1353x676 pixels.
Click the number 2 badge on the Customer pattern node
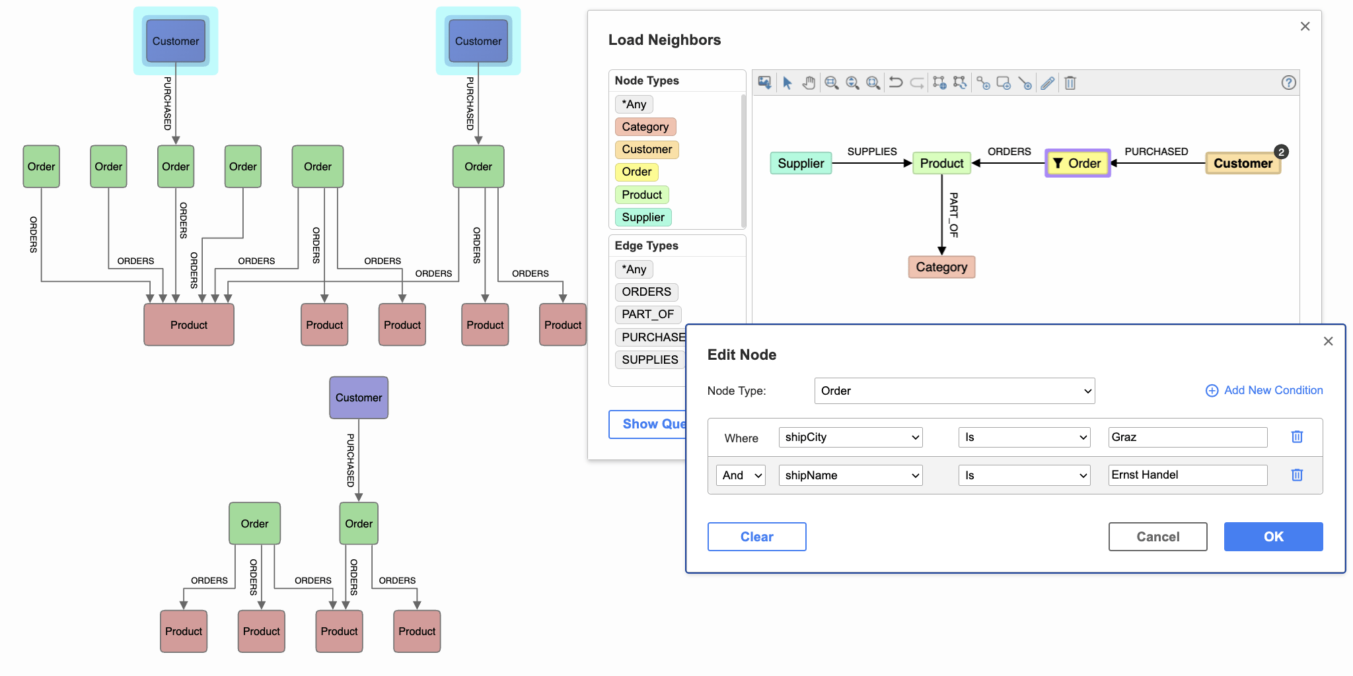1281,152
